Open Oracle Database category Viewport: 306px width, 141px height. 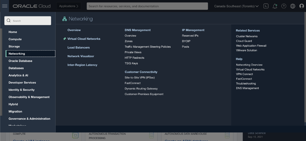pyautogui.click(x=20, y=61)
